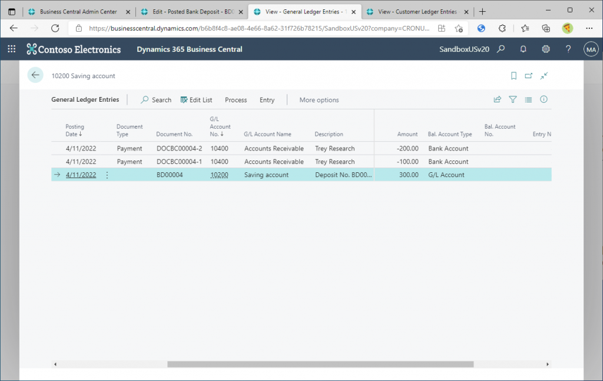Open the MA user account menu

point(591,49)
